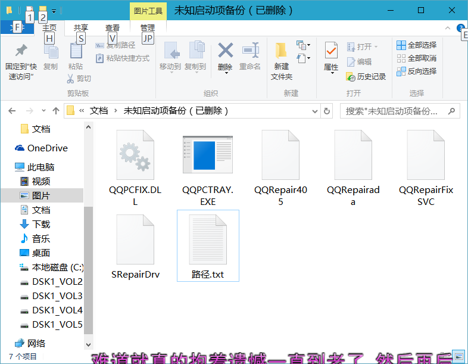The height and width of the screenshot is (364, 468).
Task: Select OneDrive in the navigation pane
Action: (x=42, y=148)
